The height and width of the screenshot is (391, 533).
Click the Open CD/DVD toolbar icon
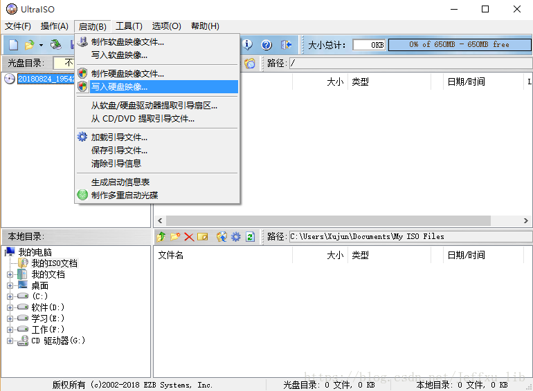click(x=56, y=44)
